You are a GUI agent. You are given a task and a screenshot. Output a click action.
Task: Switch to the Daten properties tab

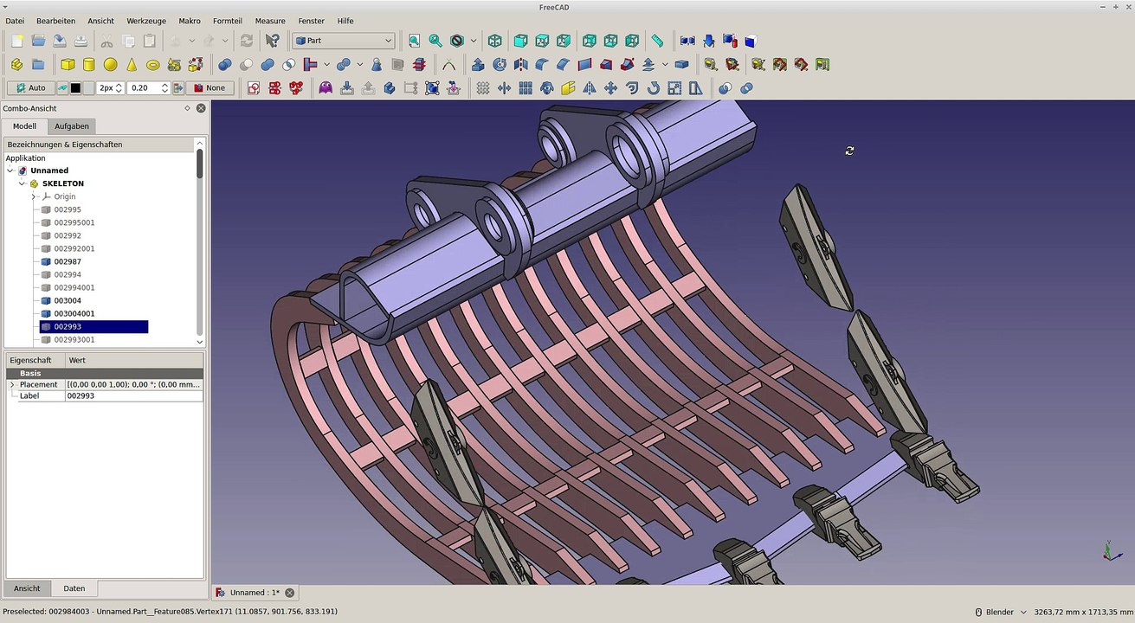pos(74,588)
